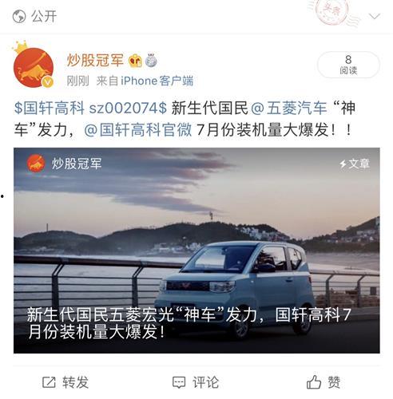Click the lightning 文章 article tag
This screenshot has width=393, height=399.
pyautogui.click(x=355, y=164)
